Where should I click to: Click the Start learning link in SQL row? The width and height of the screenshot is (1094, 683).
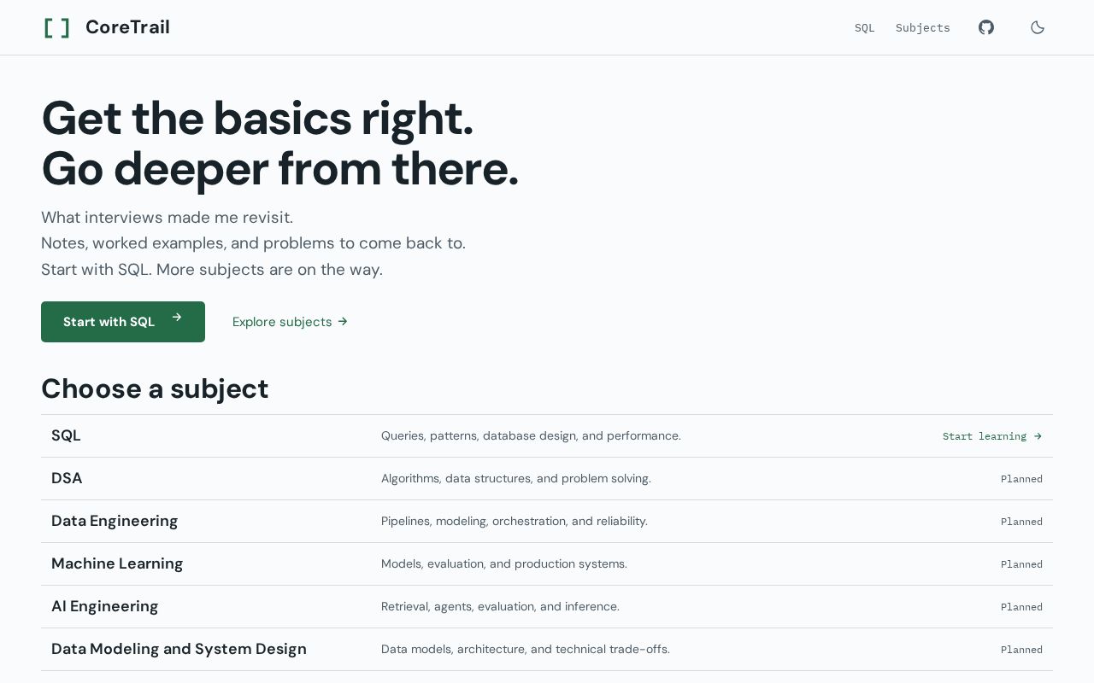coord(992,436)
